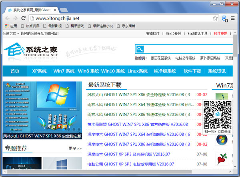Image resolution: width=240 pixels, height=177 pixels.
Task: Open XP系统 nav tab
Action: (x=39, y=71)
